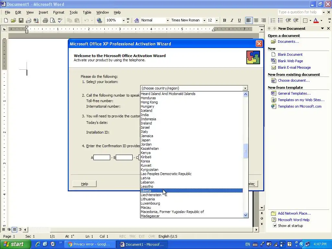
Task: Open the Times New Roman font dropdown
Action: click(x=204, y=20)
